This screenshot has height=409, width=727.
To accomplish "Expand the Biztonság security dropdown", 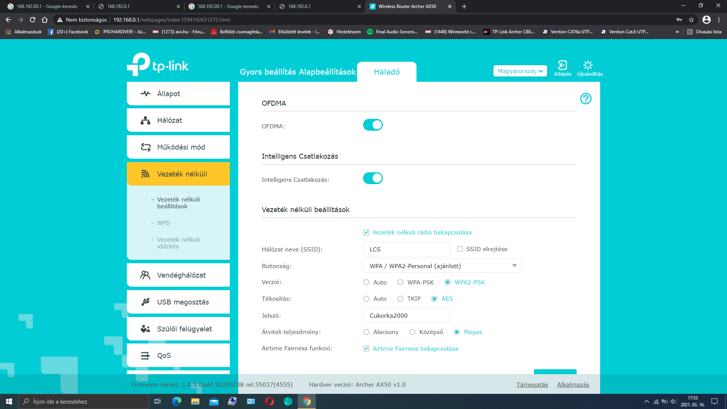I will point(442,266).
